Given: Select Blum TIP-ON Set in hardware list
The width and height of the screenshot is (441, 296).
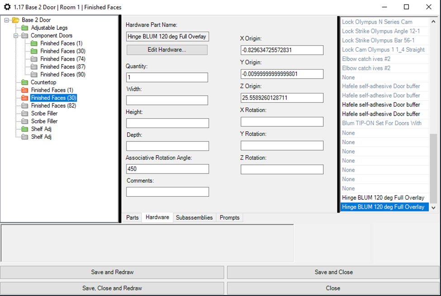Looking at the screenshot, I should click(x=382, y=123).
